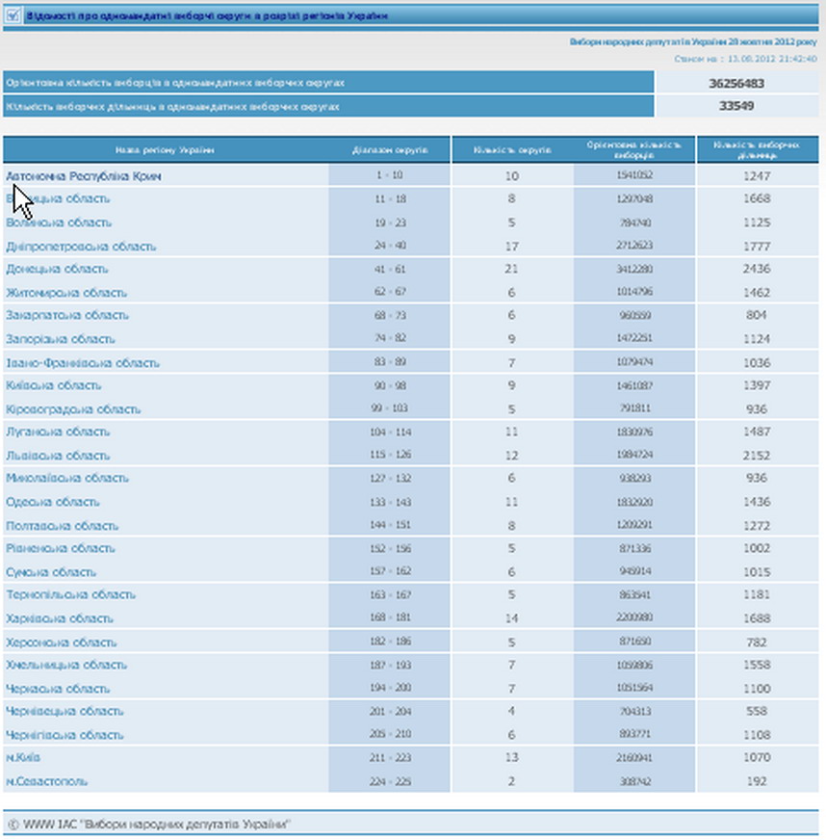The height and width of the screenshot is (840, 826).
Task: Select the Львівська область link
Action: pyautogui.click(x=58, y=456)
